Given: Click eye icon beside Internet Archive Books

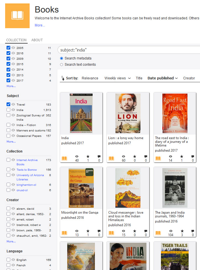Looking at the screenshot, I should 13,160.
